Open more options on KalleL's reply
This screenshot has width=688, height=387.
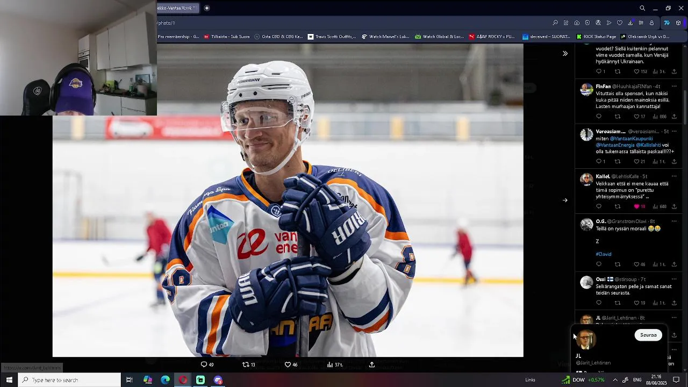(x=674, y=176)
